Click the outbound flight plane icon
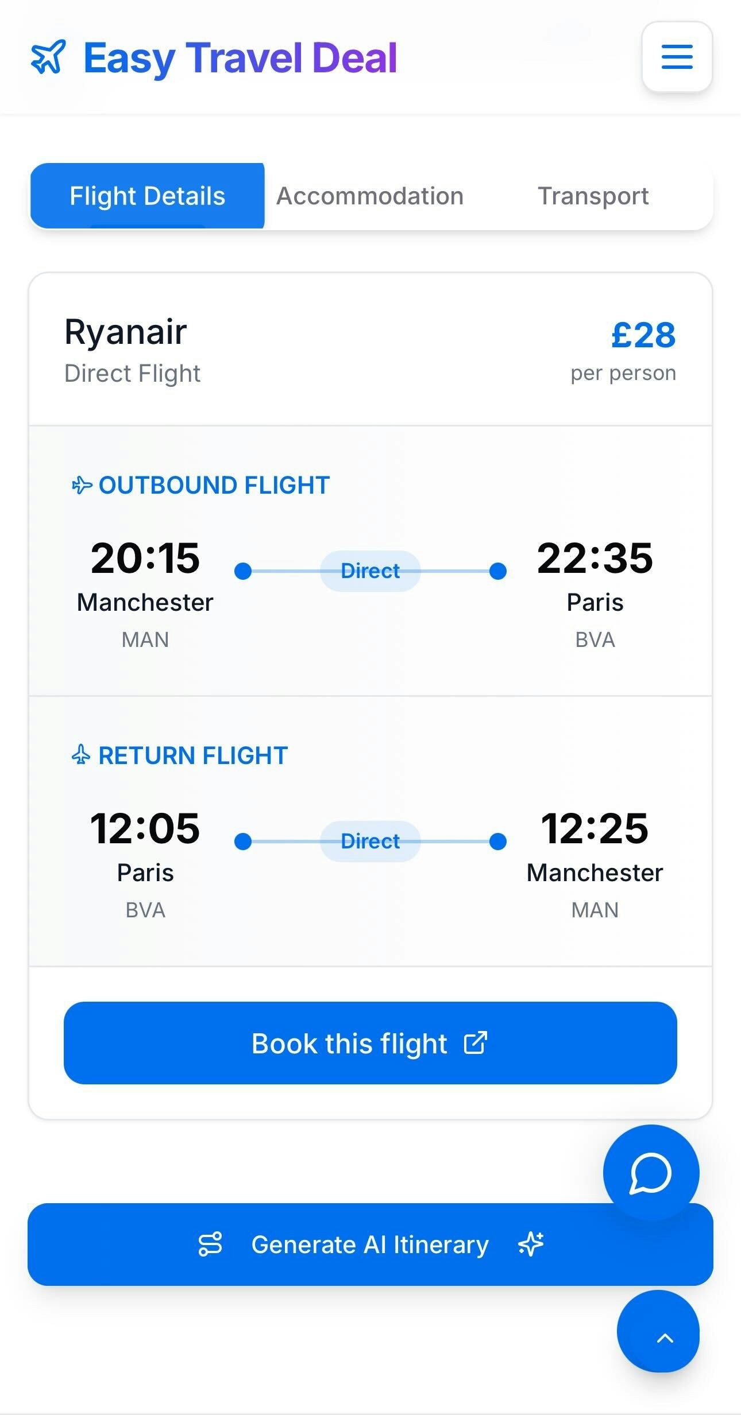This screenshot has height=1415, width=741. pyautogui.click(x=82, y=485)
